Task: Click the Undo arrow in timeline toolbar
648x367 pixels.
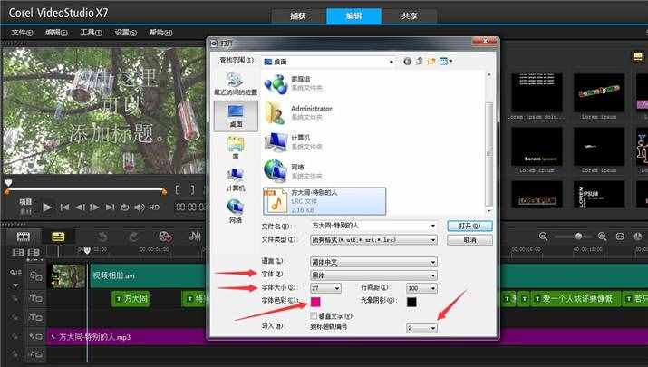Action: point(102,237)
